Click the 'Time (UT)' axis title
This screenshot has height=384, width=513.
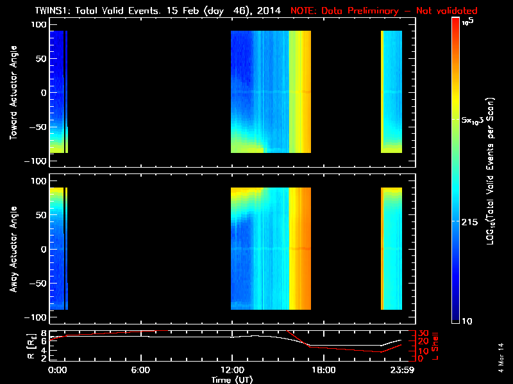point(232,380)
